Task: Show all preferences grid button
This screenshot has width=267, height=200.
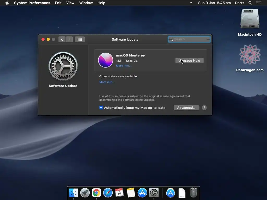Action: [80, 40]
